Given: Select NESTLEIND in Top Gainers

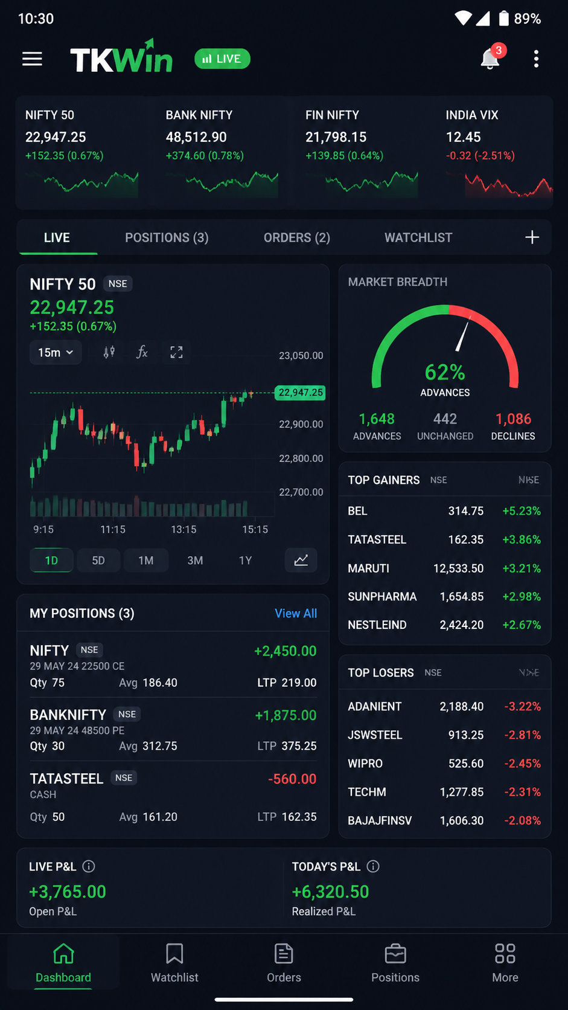Looking at the screenshot, I should pos(445,625).
